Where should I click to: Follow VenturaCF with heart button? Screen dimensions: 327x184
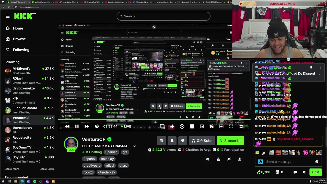[183, 141]
